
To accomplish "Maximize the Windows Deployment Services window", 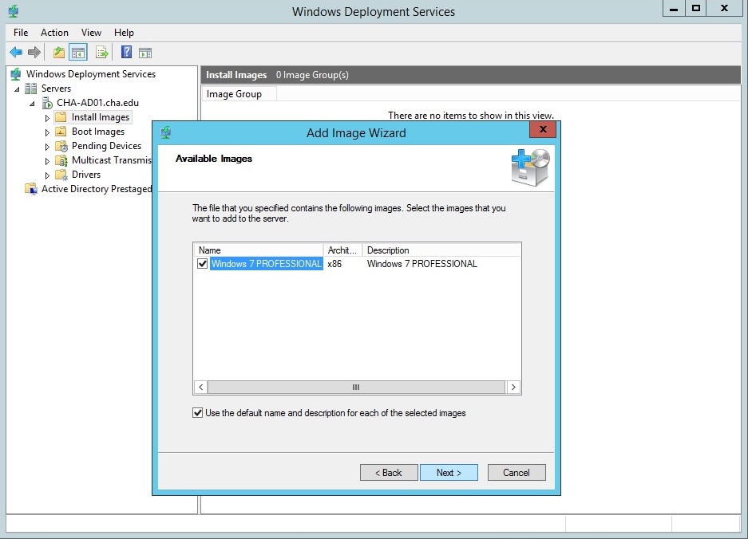I will coord(696,9).
